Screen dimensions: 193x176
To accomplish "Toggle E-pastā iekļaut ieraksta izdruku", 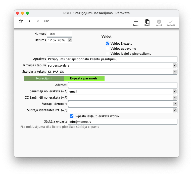I will [72, 116].
